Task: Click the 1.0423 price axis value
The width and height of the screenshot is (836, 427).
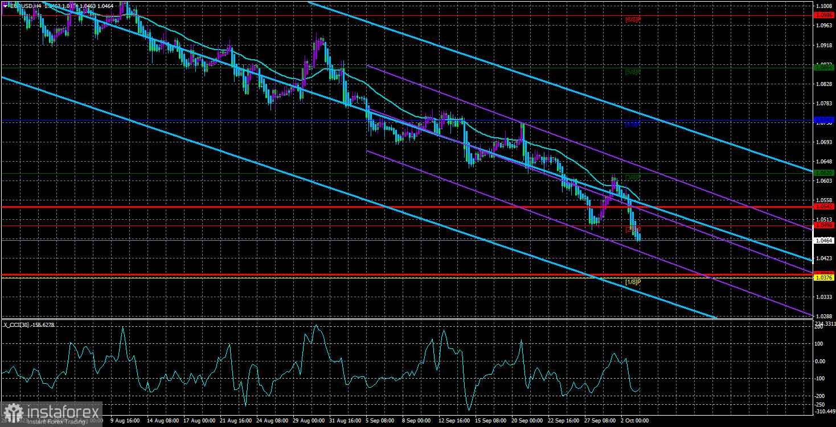Action: pos(824,258)
